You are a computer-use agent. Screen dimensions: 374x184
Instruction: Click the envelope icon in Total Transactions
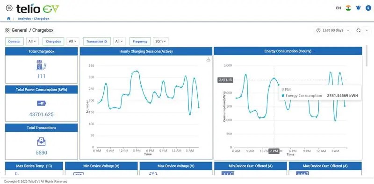tap(41, 142)
